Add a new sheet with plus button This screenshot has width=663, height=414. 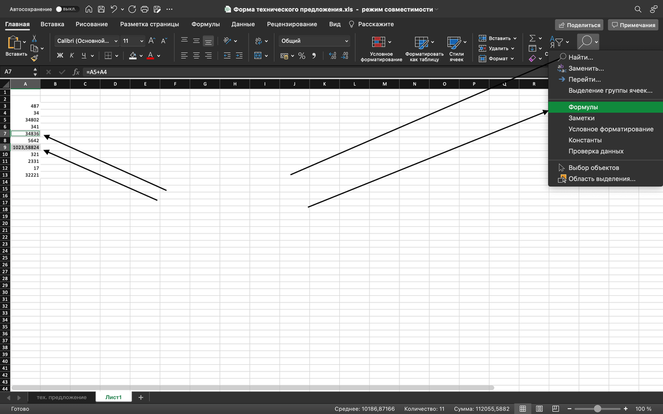141,397
